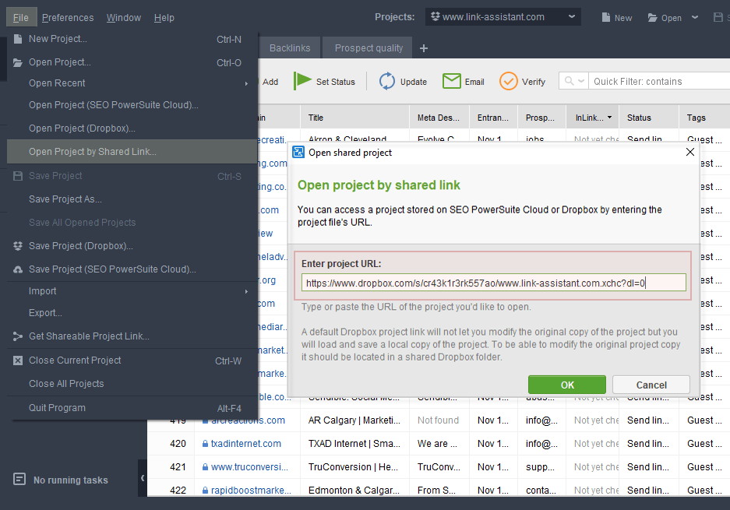
Task: Click the Tags column header
Action: coord(704,118)
